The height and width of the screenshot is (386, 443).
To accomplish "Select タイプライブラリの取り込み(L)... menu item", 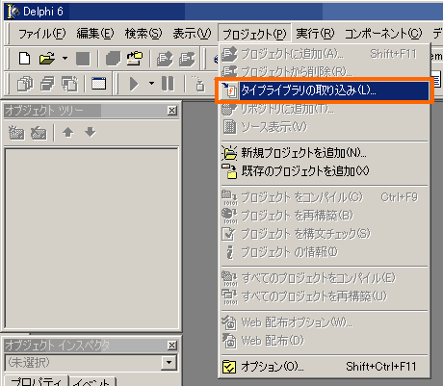I will click(x=325, y=90).
